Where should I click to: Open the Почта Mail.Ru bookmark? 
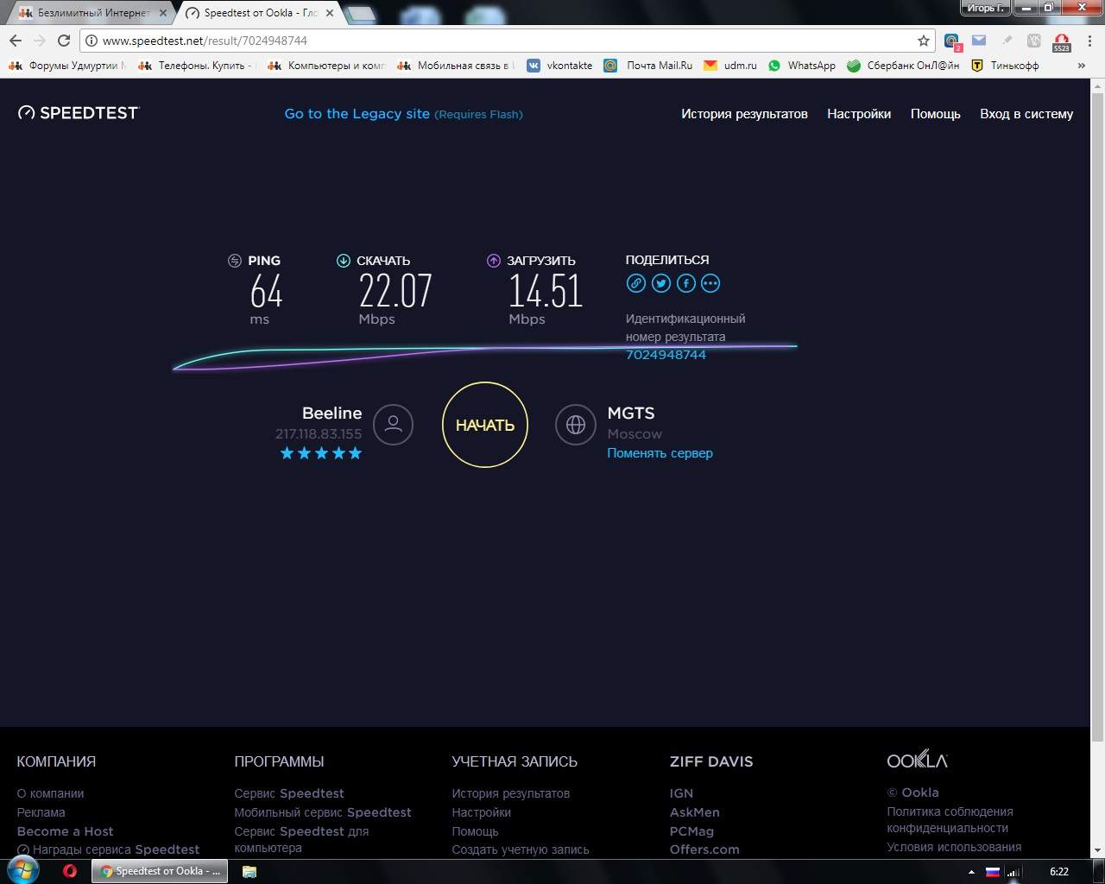648,66
